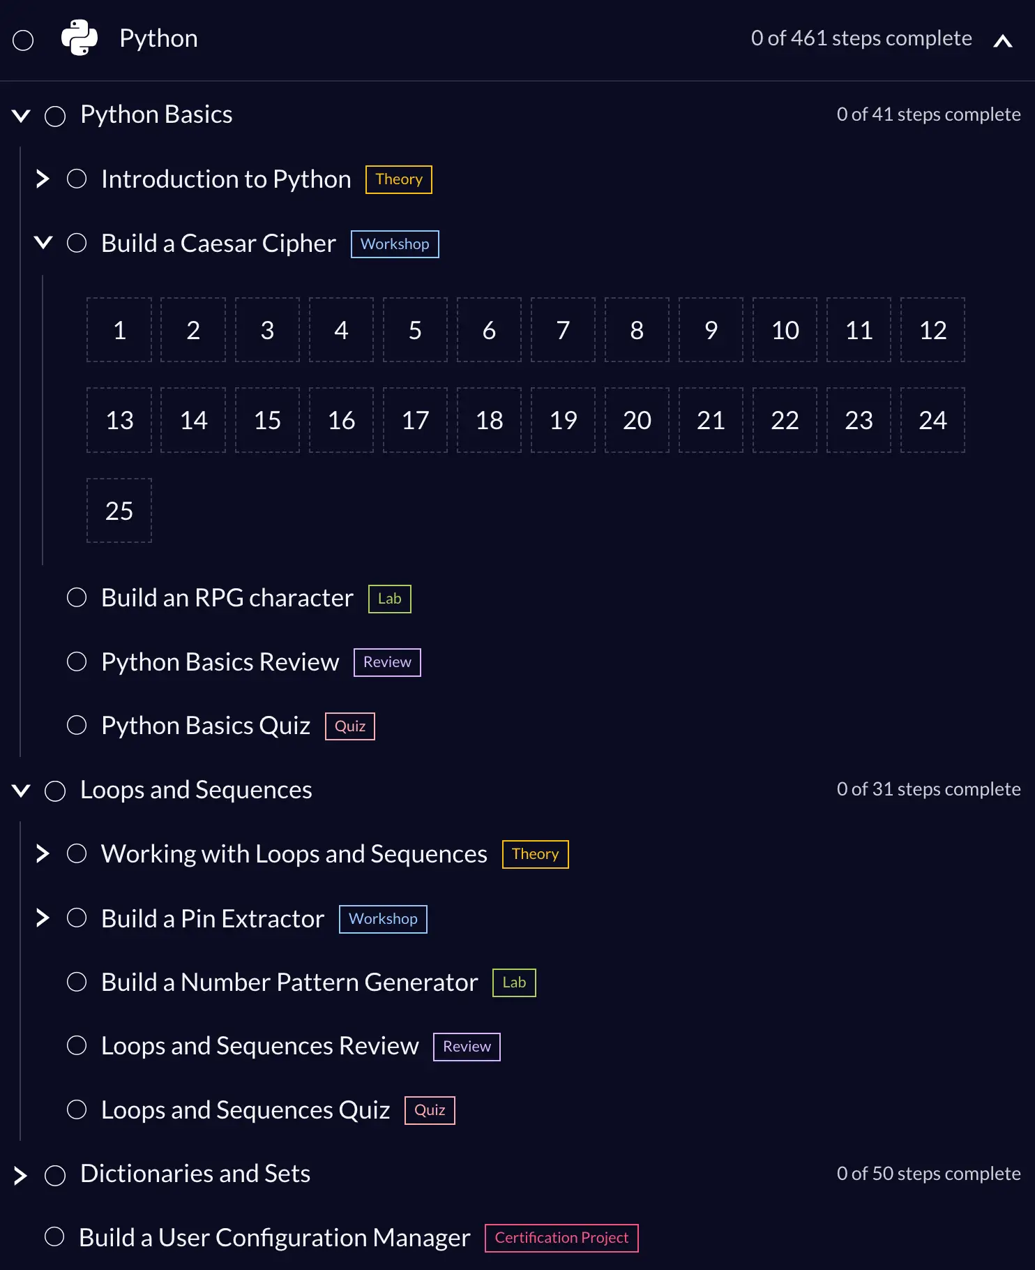This screenshot has height=1270, width=1035.
Task: Click the Certification Project badge
Action: 561,1238
